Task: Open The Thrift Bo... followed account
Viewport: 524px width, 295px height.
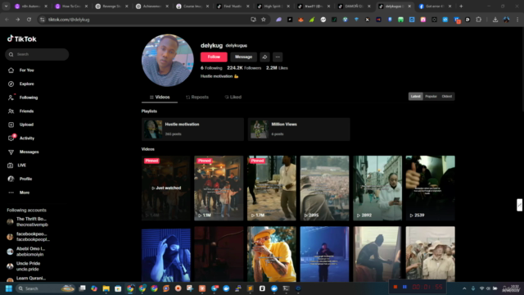Action: tap(32, 222)
